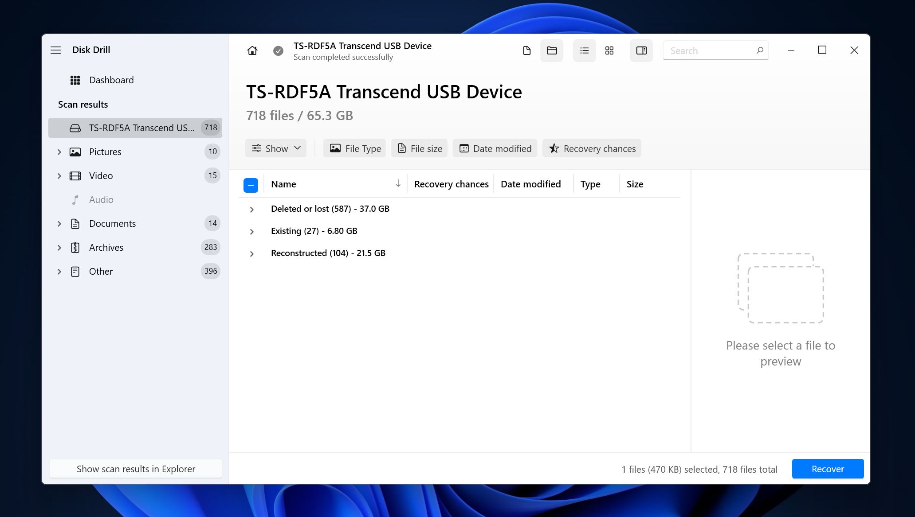Switch to list view icon

[584, 50]
